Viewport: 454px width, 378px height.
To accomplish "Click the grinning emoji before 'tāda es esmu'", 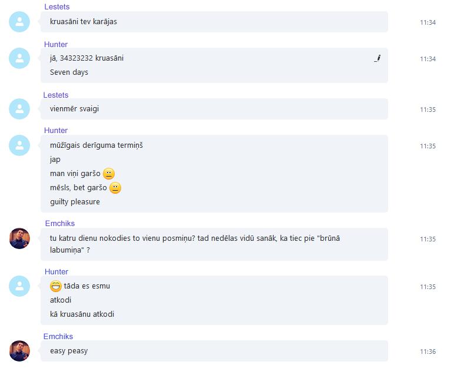I will (56, 286).
